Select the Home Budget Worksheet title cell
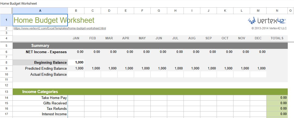Image resolution: width=294 pixels, height=118 pixels. tap(40, 20)
